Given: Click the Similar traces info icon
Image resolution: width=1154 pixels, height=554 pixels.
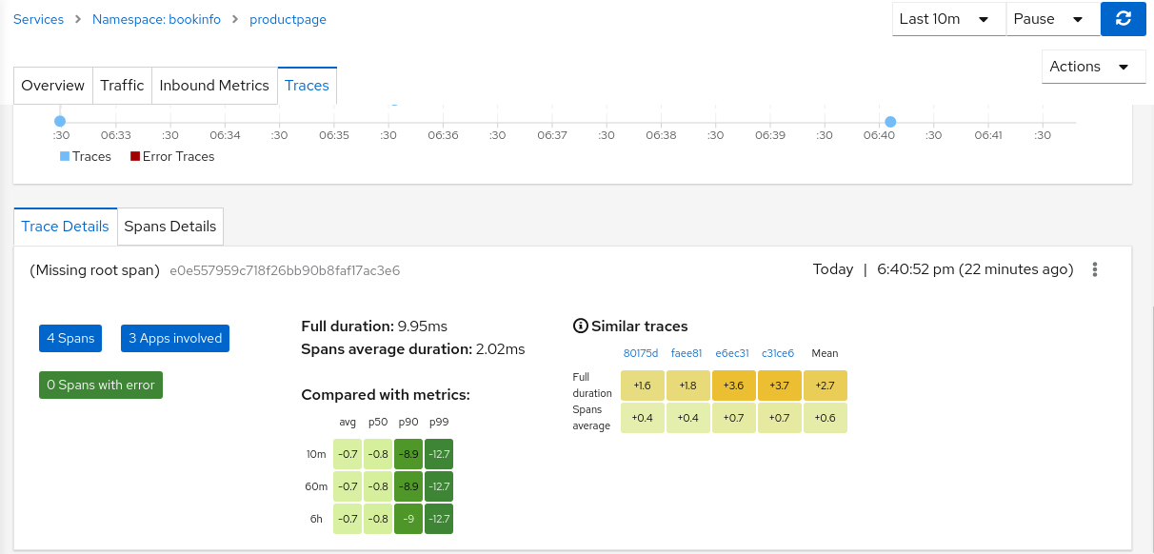Looking at the screenshot, I should (580, 326).
